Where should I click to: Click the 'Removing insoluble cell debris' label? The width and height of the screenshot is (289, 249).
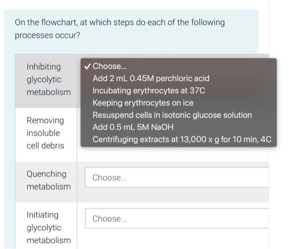[45, 133]
